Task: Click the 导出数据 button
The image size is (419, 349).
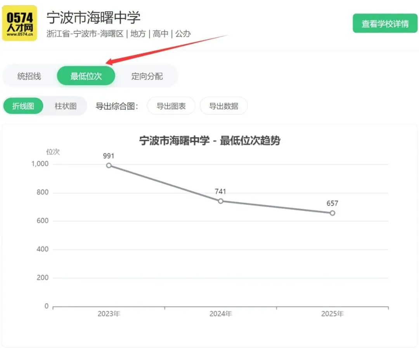Action: [224, 106]
